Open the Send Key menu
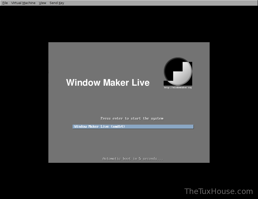The width and height of the screenshot is (258, 199). 57,3
